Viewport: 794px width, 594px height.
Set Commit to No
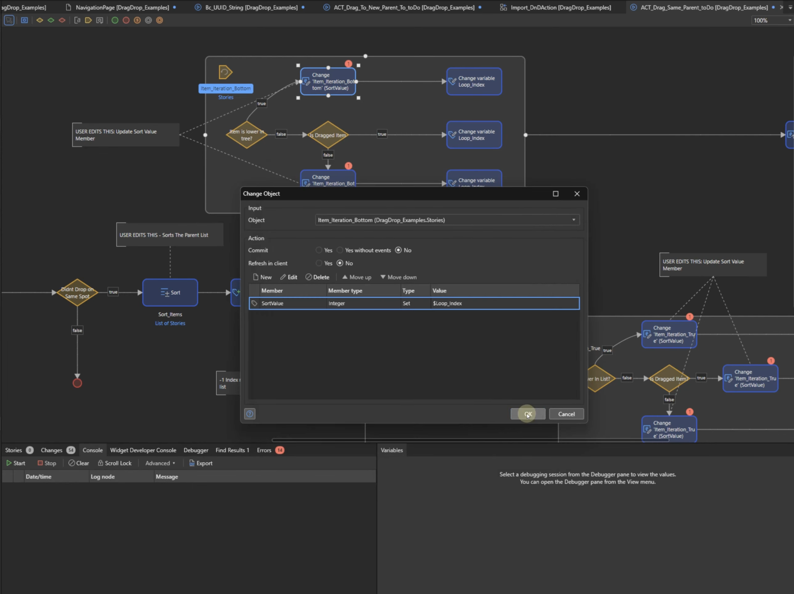pos(398,250)
